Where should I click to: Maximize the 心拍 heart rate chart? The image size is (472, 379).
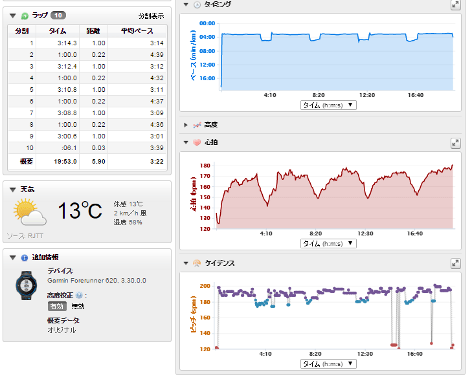[x=456, y=143]
